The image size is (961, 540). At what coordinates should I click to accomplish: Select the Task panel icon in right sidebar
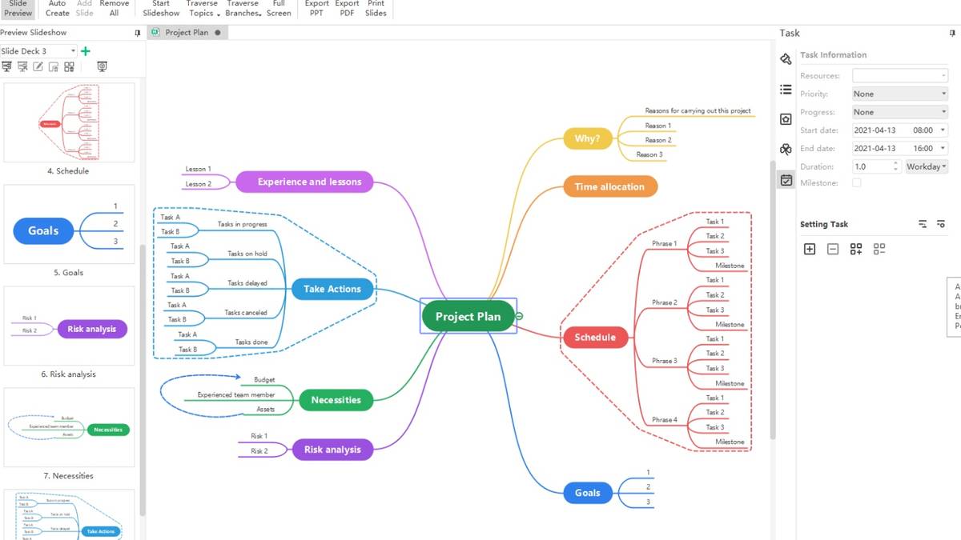coord(786,182)
